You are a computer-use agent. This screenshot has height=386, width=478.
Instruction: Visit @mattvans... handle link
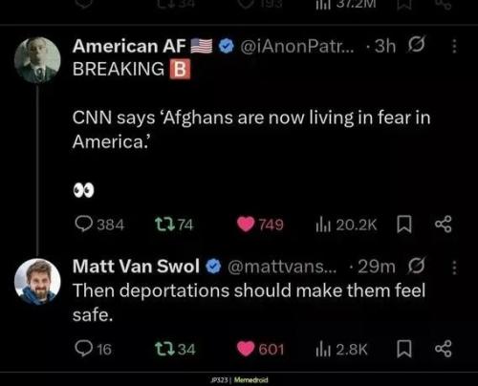[282, 267]
